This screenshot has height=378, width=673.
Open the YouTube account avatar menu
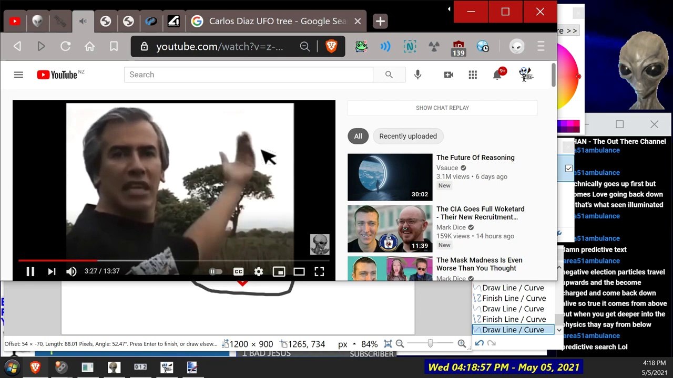coord(526,75)
